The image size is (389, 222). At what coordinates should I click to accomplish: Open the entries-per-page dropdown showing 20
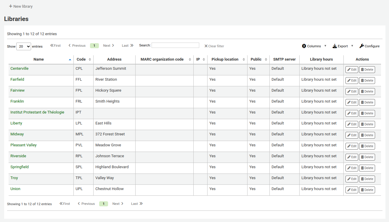coord(24,46)
